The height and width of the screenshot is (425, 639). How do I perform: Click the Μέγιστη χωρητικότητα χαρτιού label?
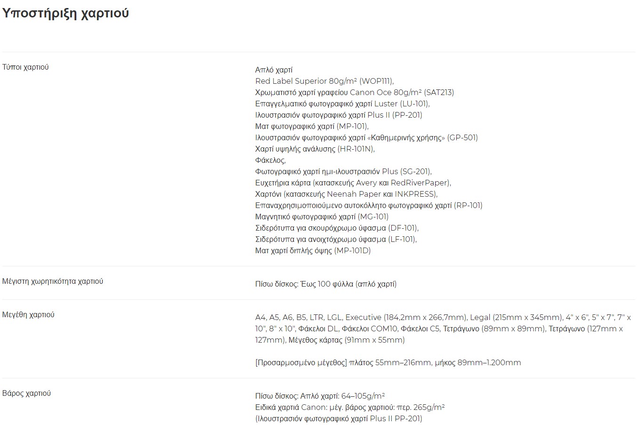(53, 281)
